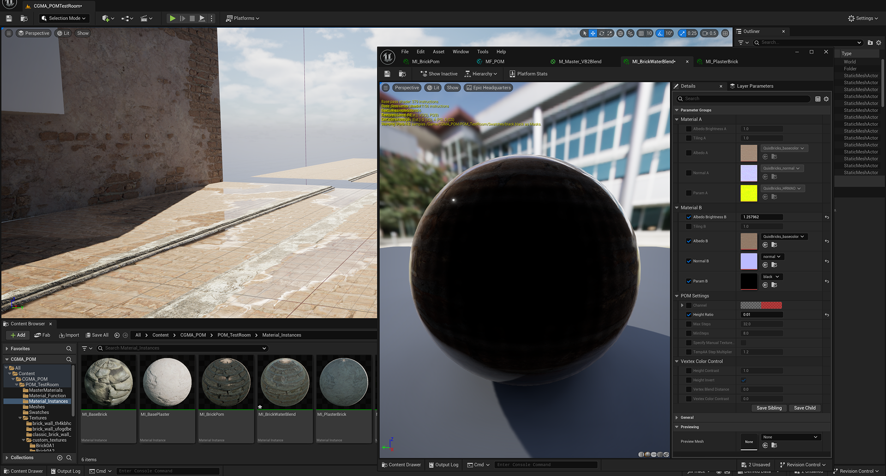
Task: Switch to M_Master_VB2Blend tab
Action: click(x=580, y=62)
